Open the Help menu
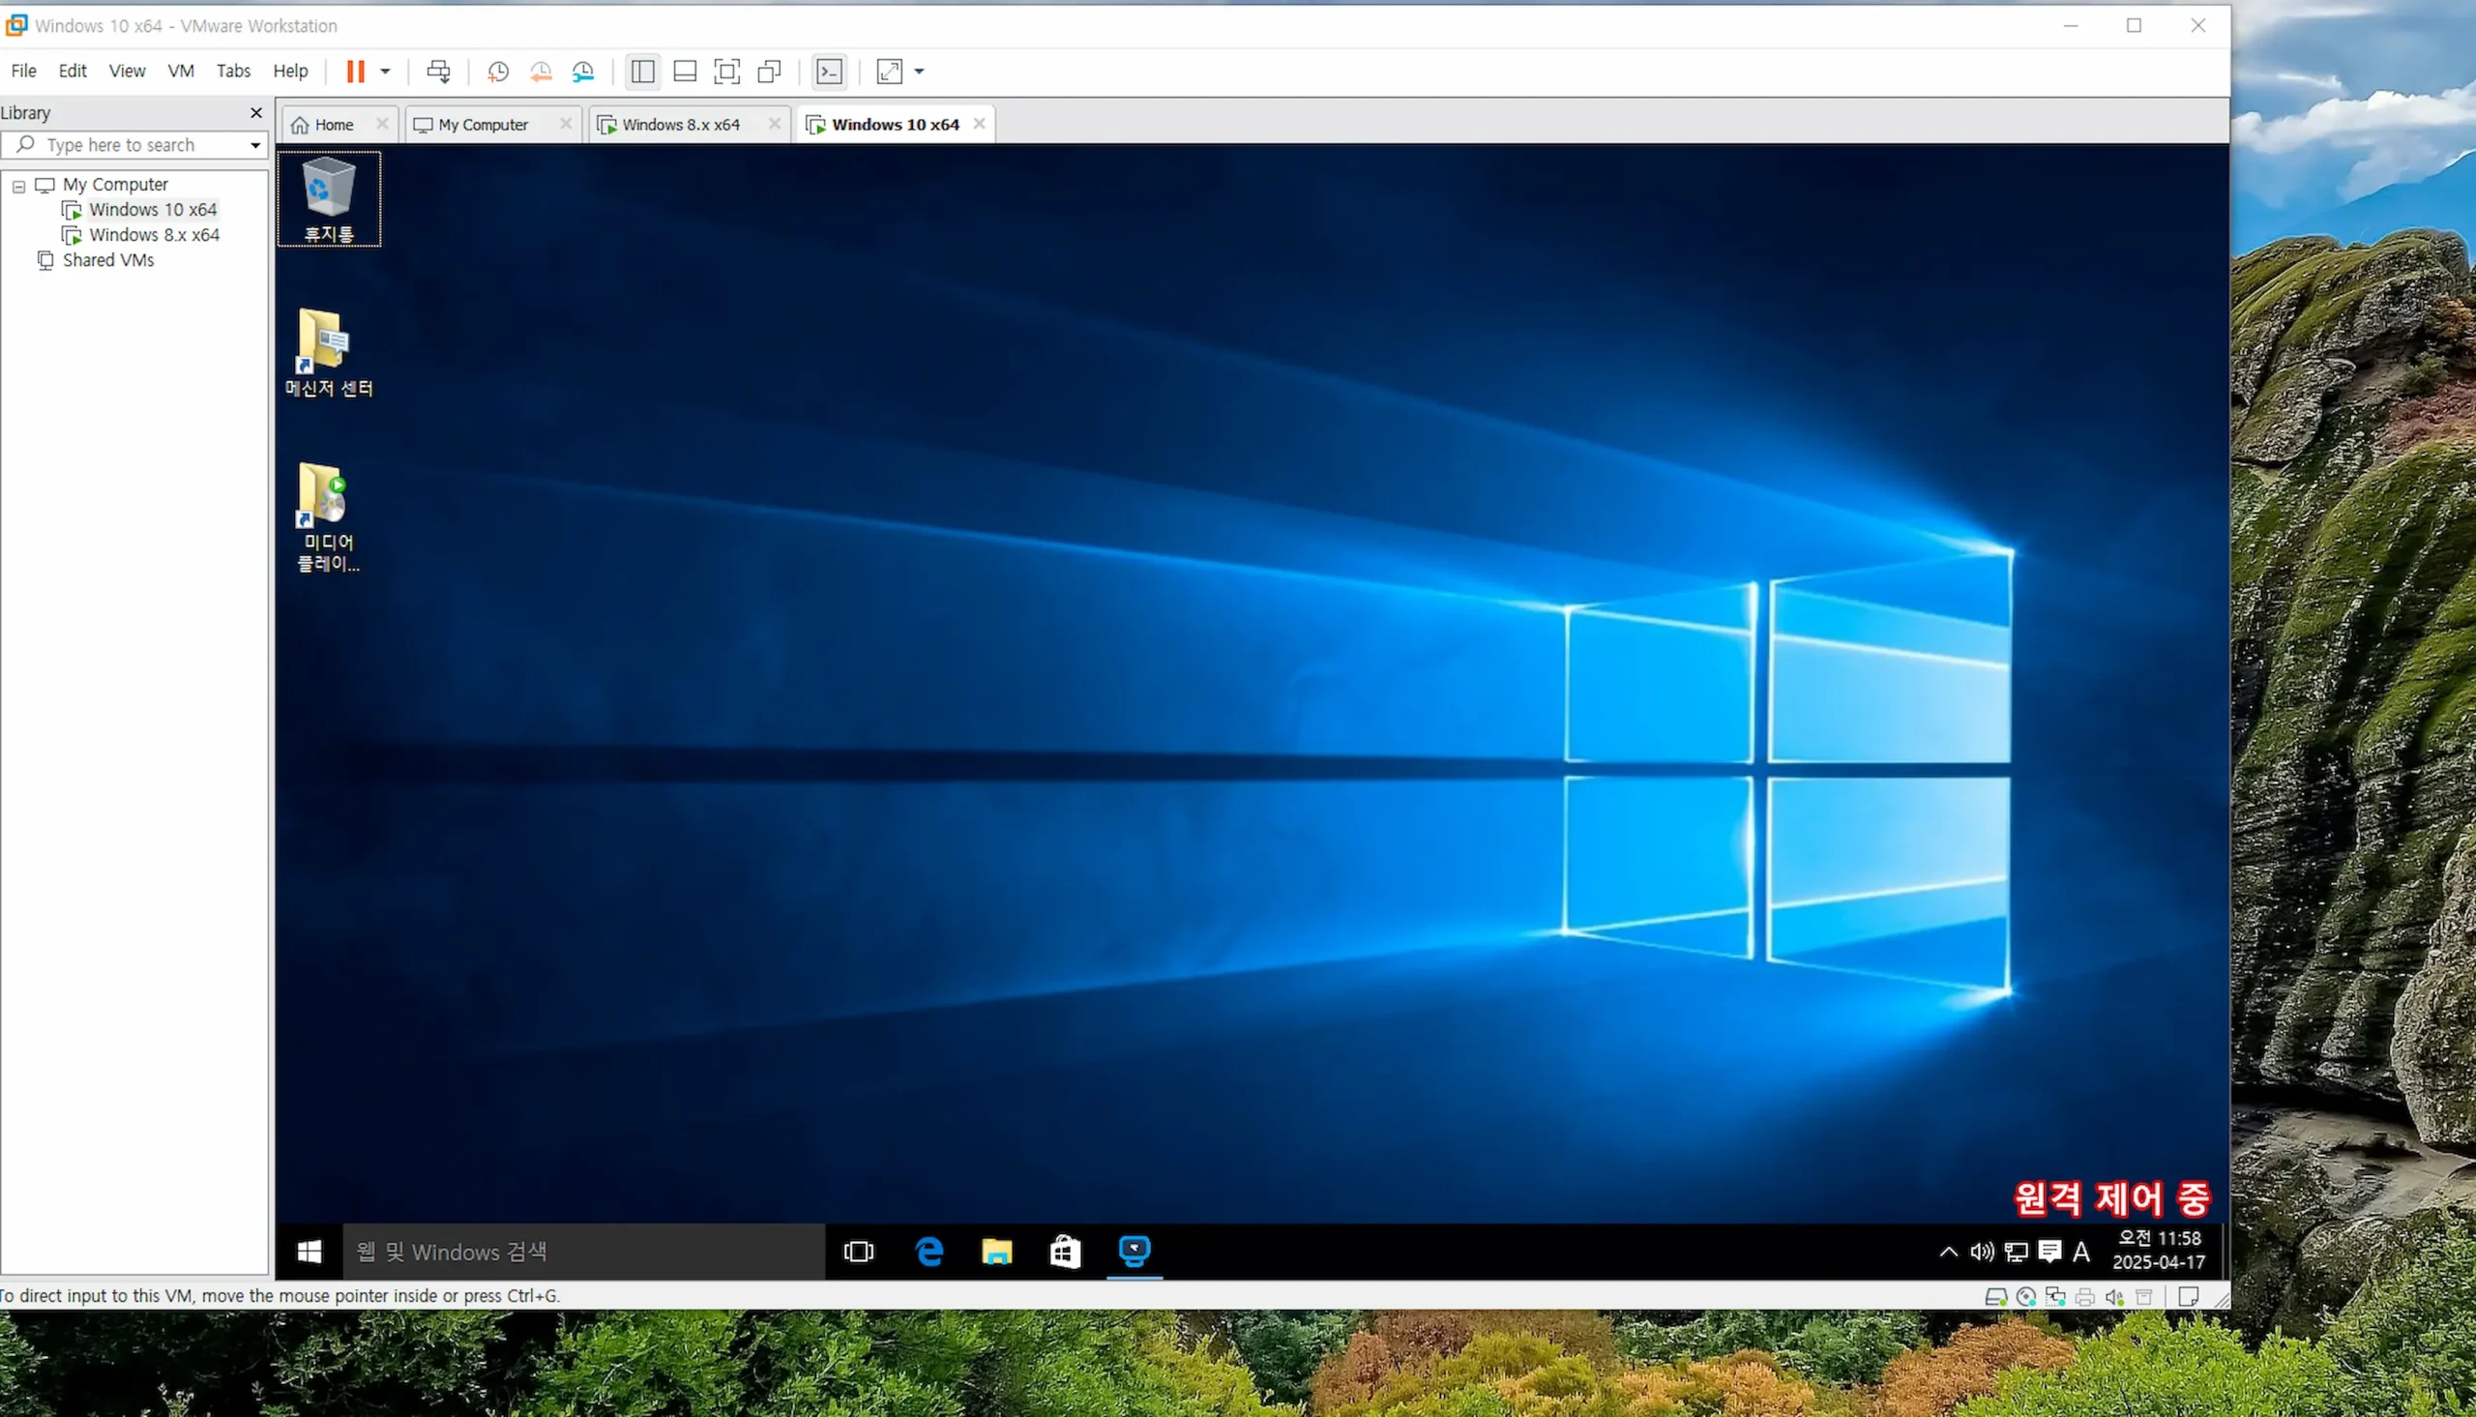 click(290, 71)
